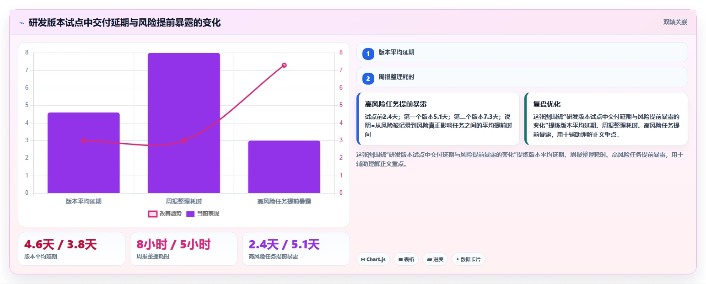
Task: Click the lightning icon beside the chart title
Action: [22, 22]
